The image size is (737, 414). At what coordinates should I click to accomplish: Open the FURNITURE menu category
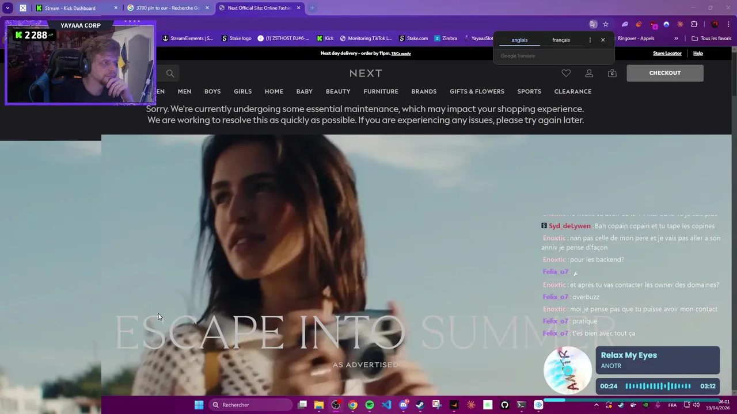381,91
